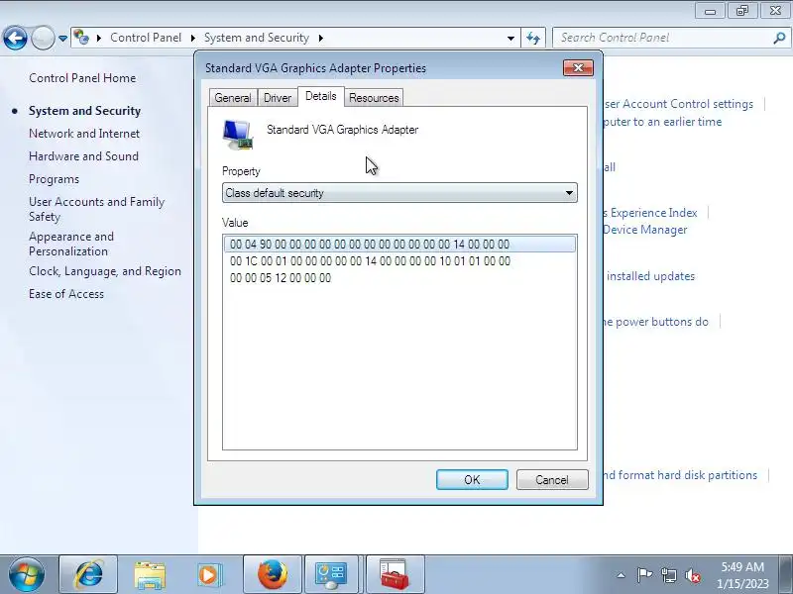Screen dimensions: 793x594
Task: Click User Account Control settings link
Action: coord(678,104)
